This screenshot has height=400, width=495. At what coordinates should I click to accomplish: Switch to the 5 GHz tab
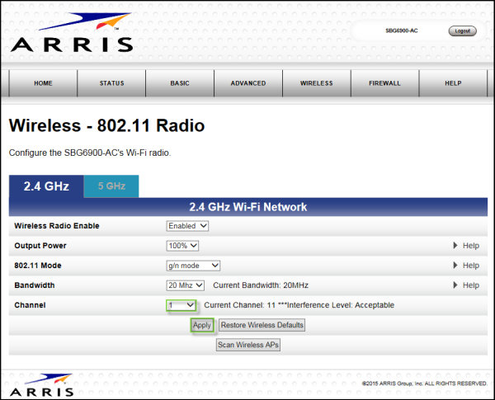111,186
